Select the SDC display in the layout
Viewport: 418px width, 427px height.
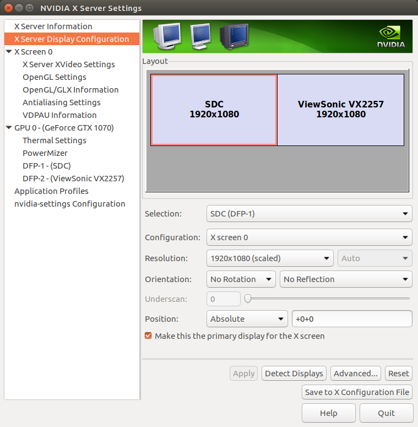214,110
